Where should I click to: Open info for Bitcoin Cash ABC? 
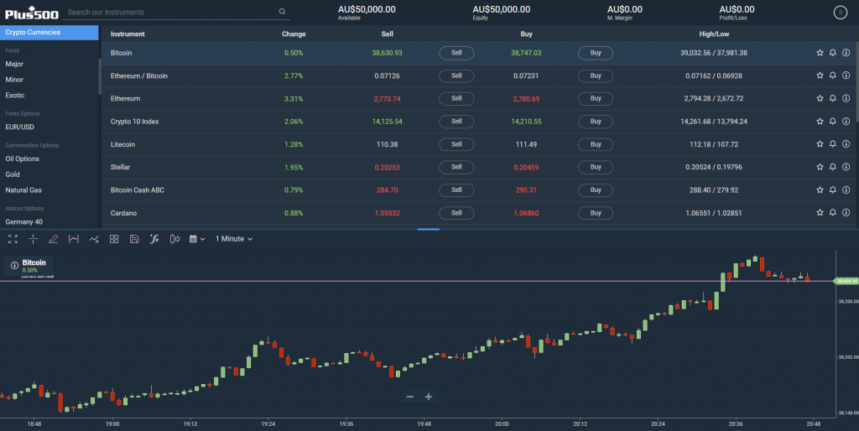[846, 190]
